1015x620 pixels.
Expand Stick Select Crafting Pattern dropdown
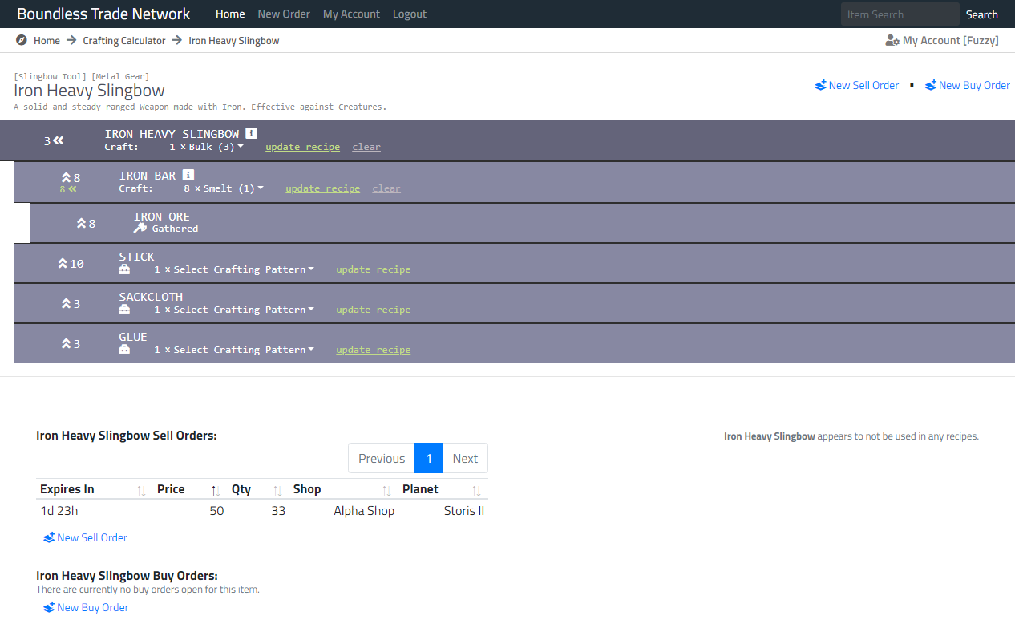pos(244,269)
